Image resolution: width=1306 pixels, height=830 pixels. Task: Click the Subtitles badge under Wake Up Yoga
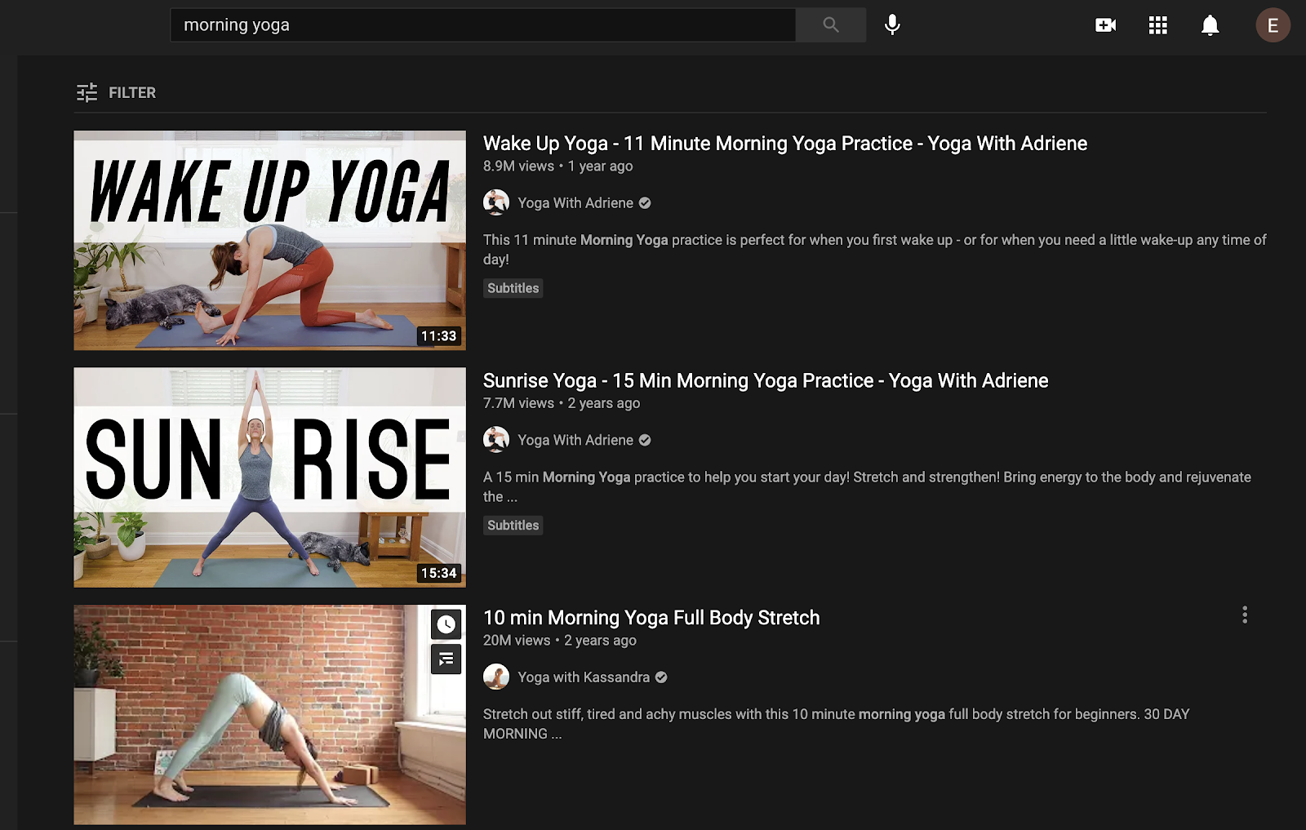click(x=513, y=288)
